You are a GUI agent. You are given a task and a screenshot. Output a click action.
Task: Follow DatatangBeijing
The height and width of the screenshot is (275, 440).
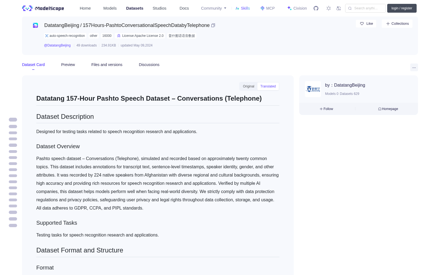point(326,109)
